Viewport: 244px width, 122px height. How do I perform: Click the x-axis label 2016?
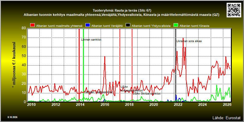tap(105, 104)
